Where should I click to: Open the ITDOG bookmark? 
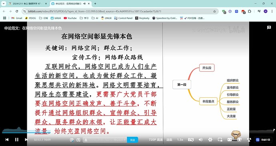[30, 18]
